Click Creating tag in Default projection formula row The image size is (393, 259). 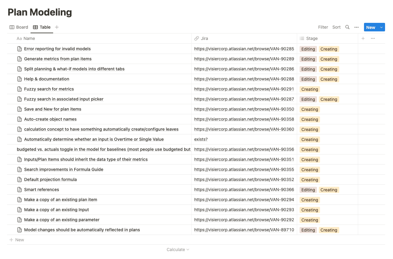pos(310,180)
